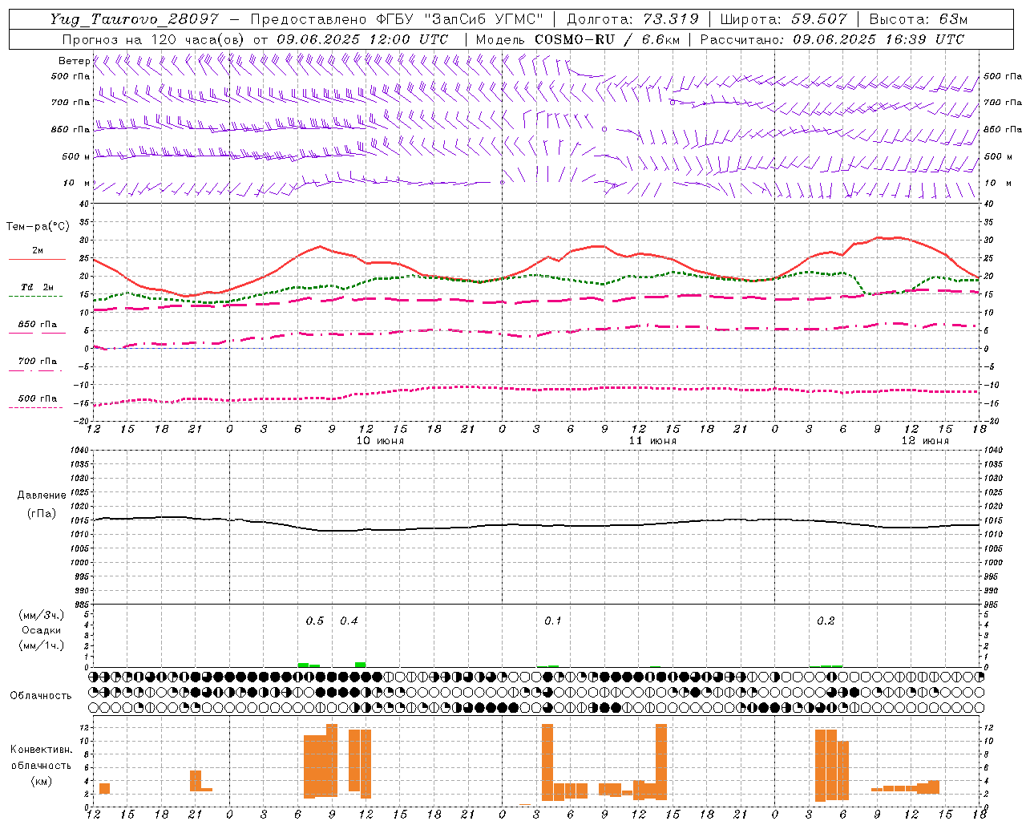Click the left-side 850 гПа wind level label

[71, 129]
